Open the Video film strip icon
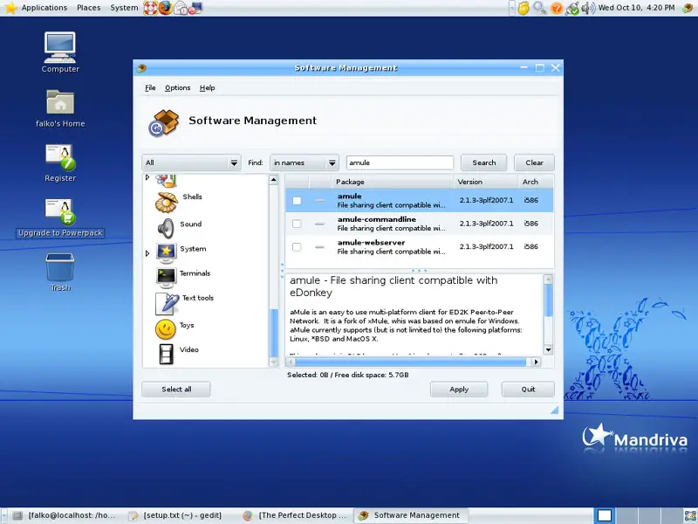Image resolution: width=698 pixels, height=524 pixels. [166, 353]
